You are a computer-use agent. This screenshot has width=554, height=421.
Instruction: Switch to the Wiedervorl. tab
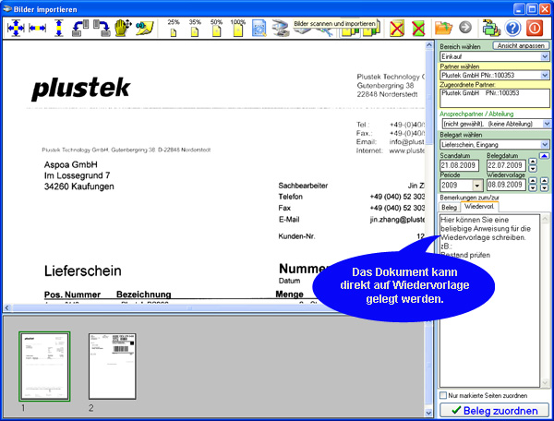point(479,206)
